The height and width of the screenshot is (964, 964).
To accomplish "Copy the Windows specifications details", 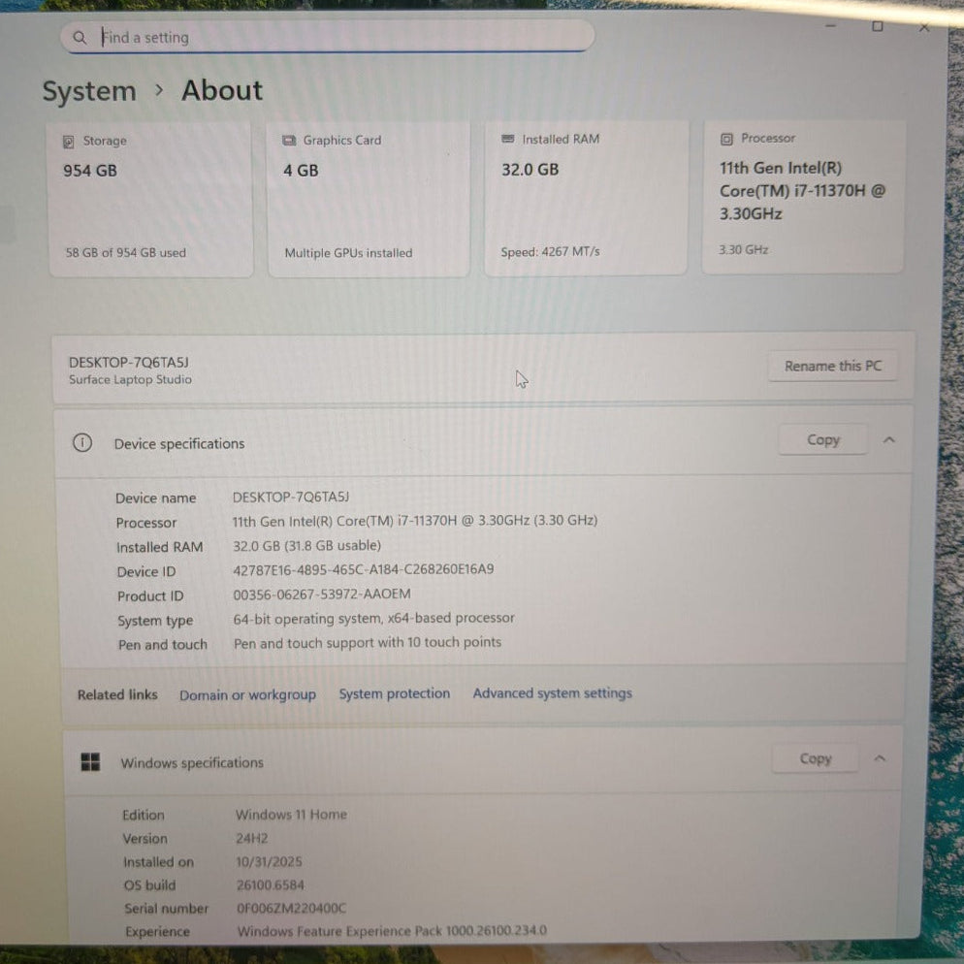I will [x=815, y=758].
